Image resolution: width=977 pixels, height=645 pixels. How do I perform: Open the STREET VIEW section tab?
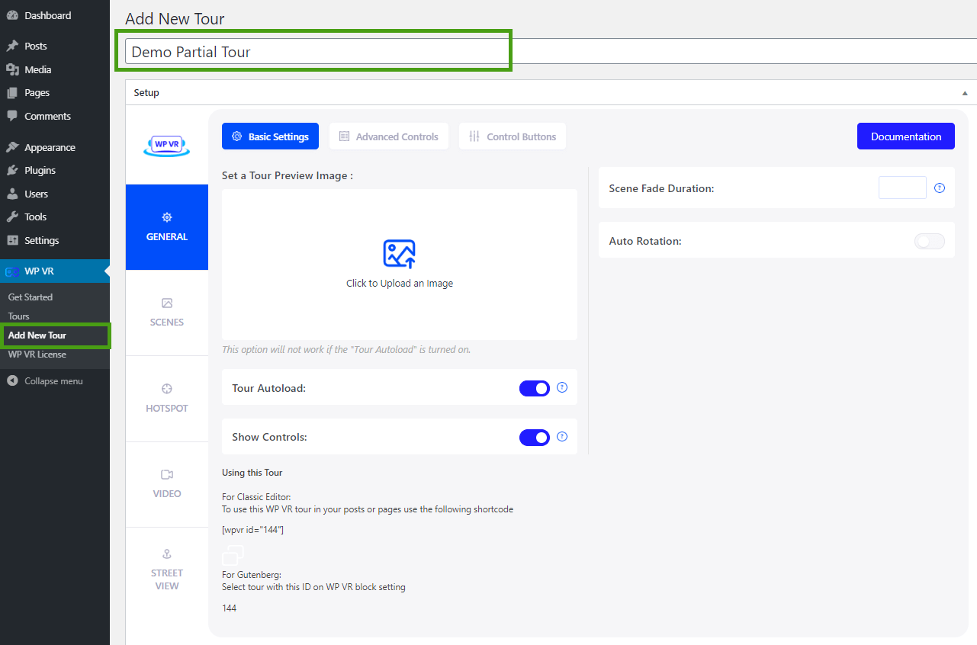167,570
